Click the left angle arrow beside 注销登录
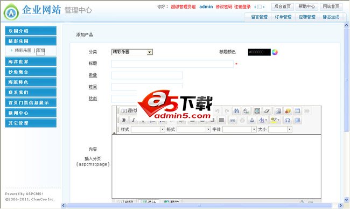 coord(255,7)
